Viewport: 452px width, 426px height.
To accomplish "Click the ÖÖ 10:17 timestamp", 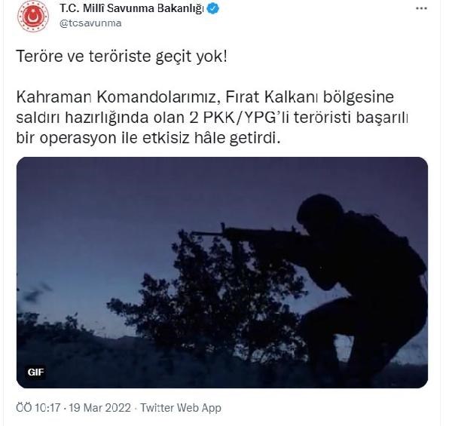I will click(x=38, y=408).
